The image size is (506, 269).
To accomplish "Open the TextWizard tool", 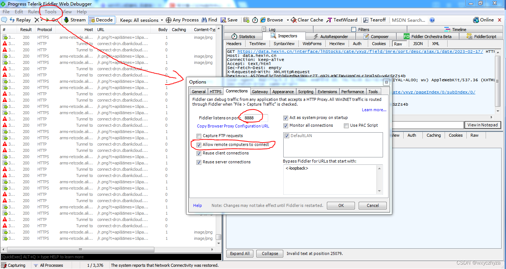I will click(x=342, y=20).
